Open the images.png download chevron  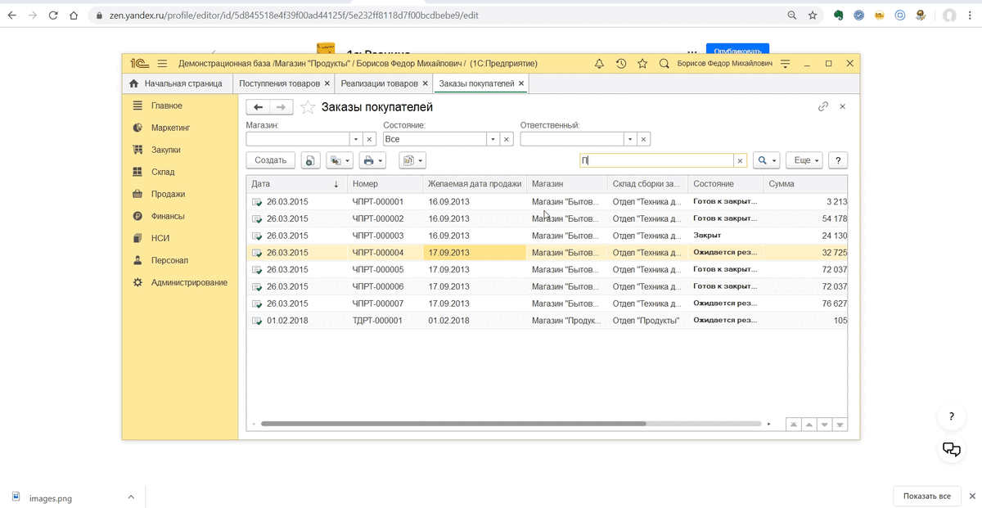point(131,497)
